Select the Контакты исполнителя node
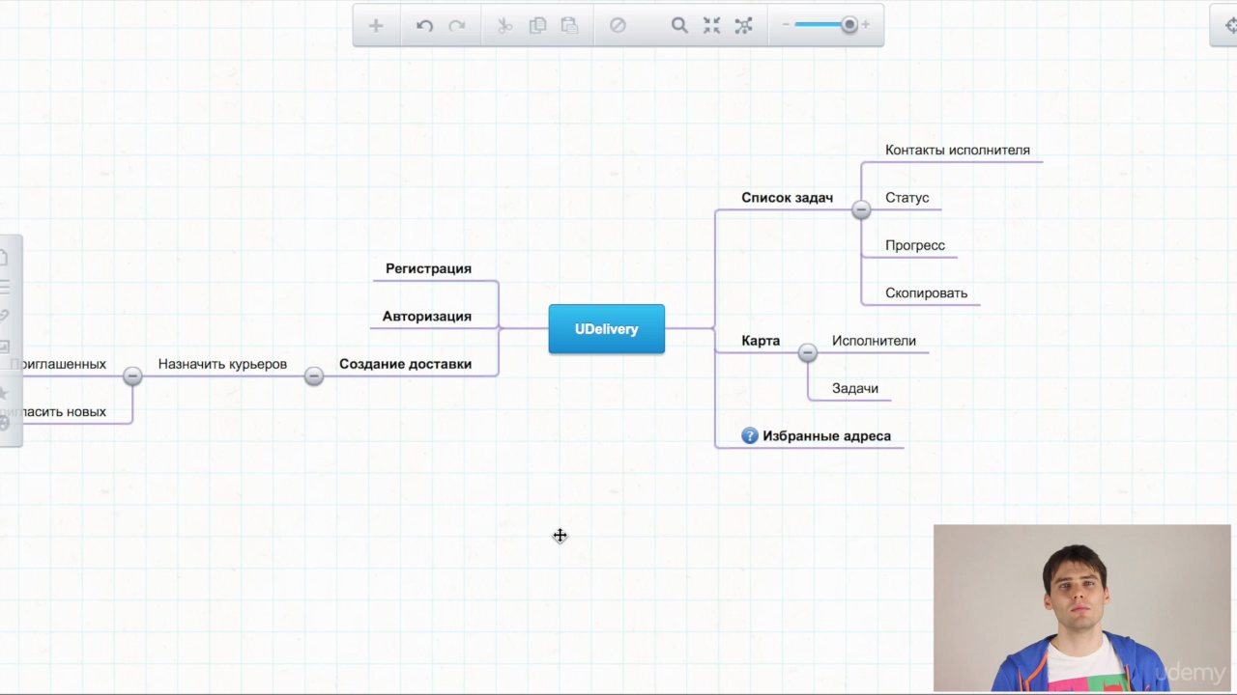The height and width of the screenshot is (695, 1237). [958, 150]
